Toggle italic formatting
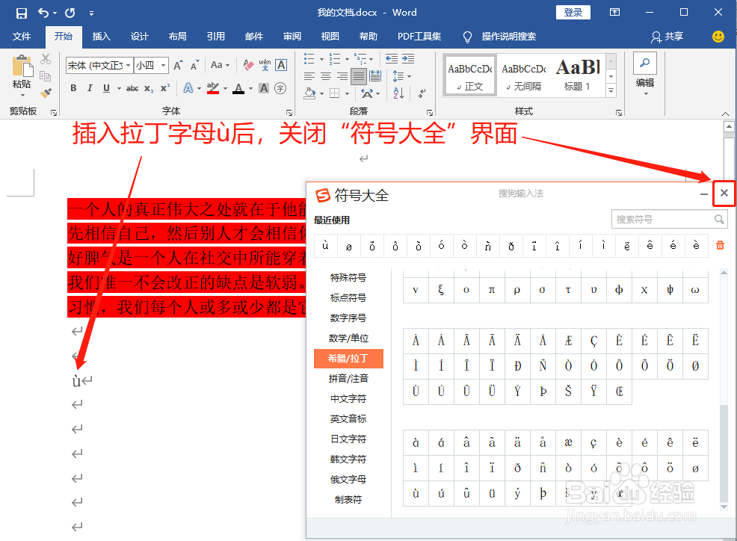737x541 pixels. [90, 87]
